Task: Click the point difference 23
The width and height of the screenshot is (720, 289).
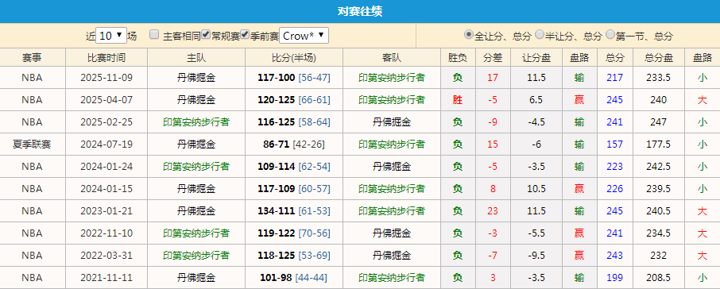Action: point(493,211)
